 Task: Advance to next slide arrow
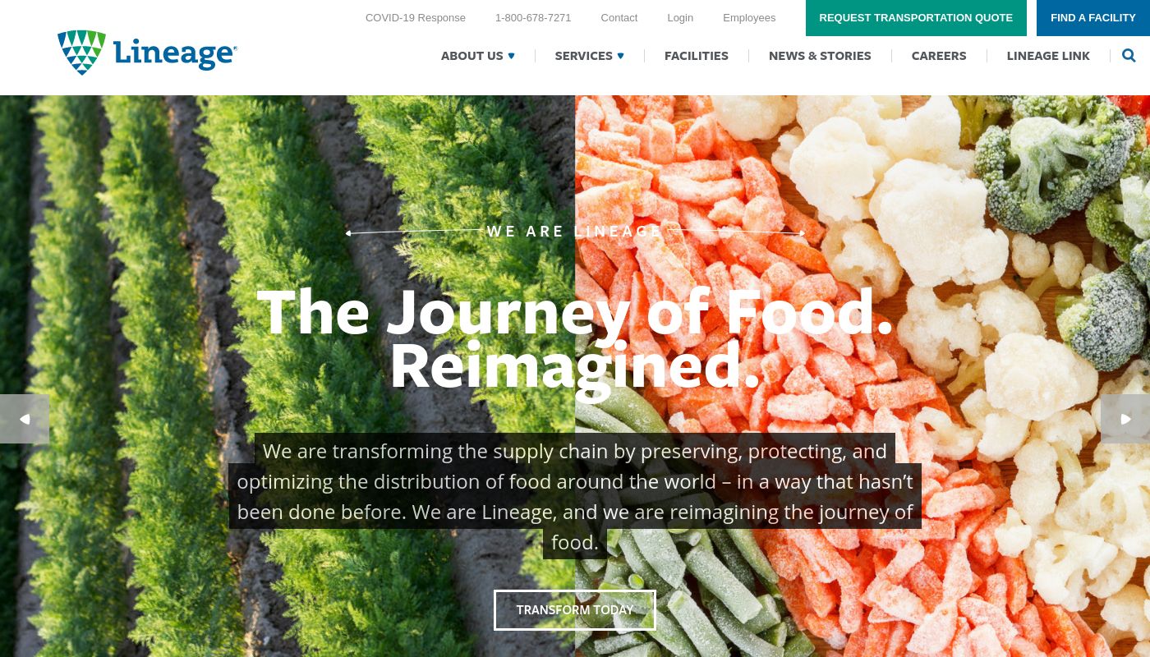click(x=1125, y=419)
